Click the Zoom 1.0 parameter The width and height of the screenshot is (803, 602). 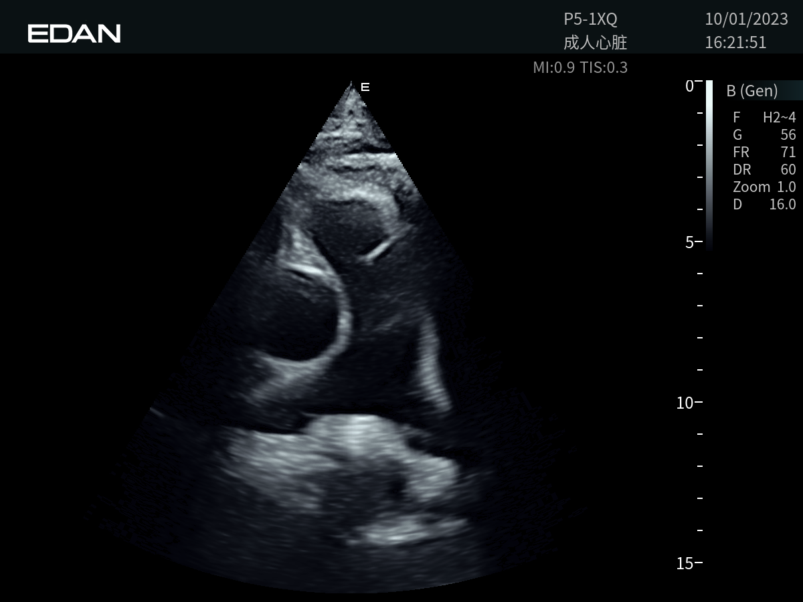click(764, 187)
